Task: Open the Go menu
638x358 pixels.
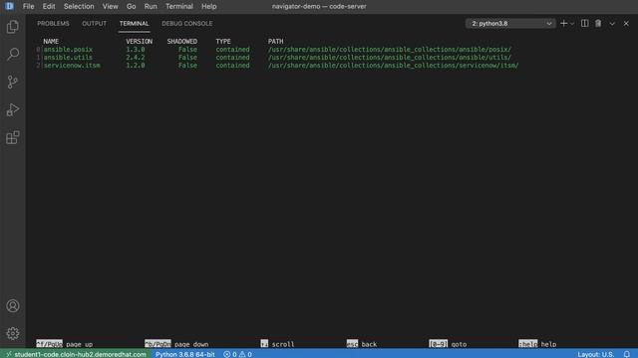Action: pos(131,6)
